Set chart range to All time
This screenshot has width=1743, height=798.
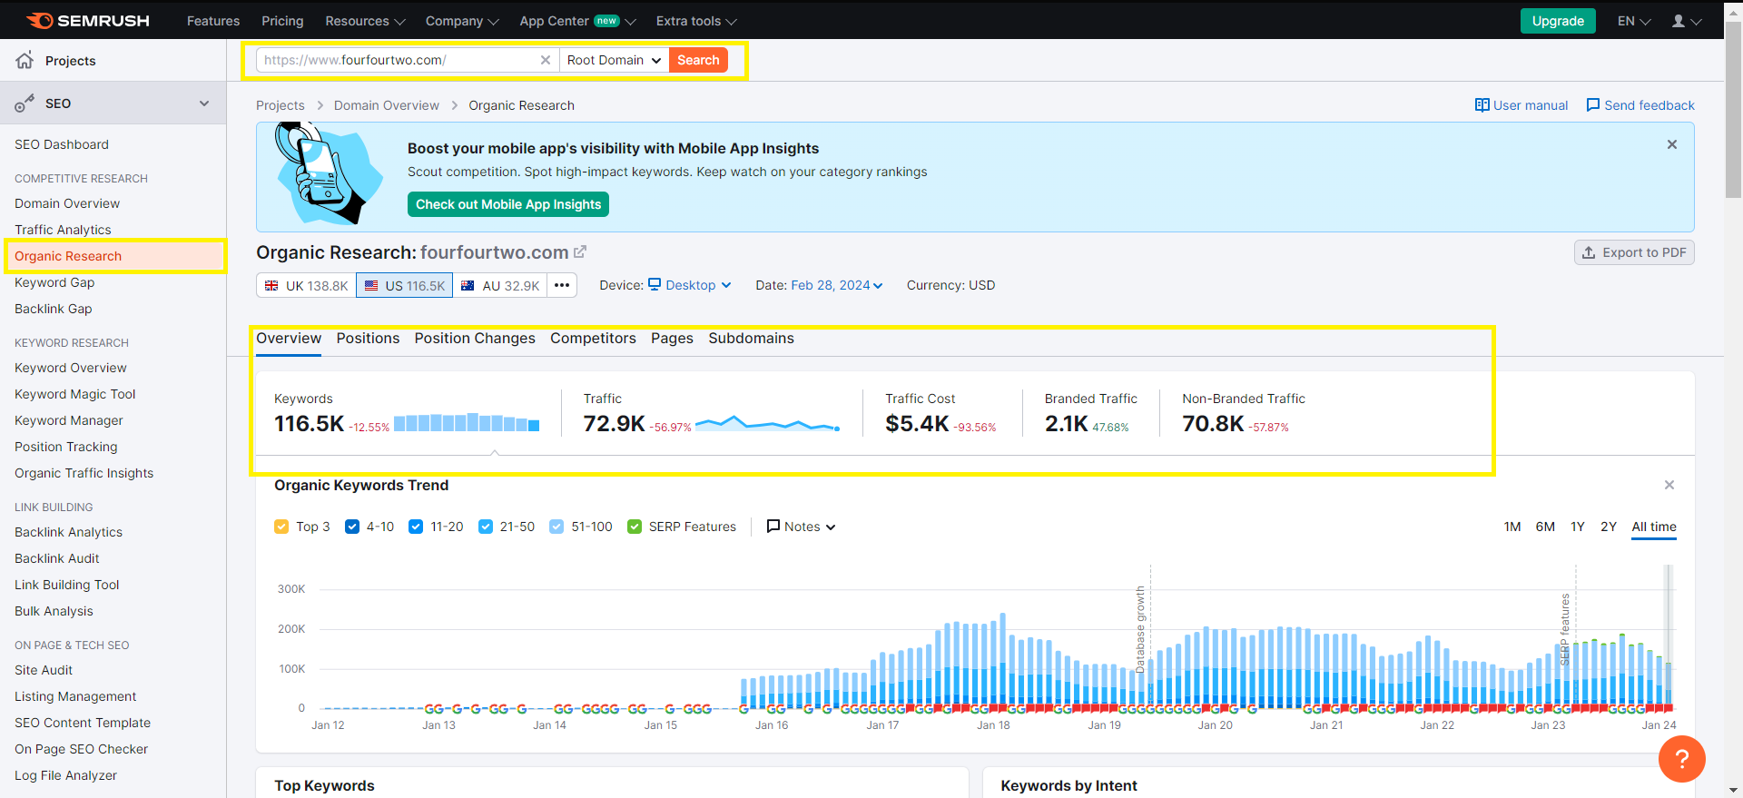[1654, 527]
